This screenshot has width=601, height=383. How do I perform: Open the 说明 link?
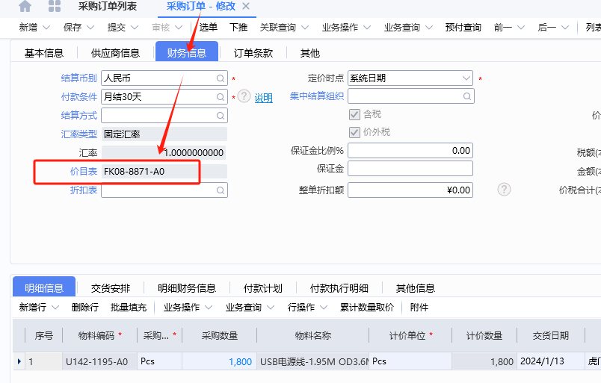pyautogui.click(x=264, y=98)
